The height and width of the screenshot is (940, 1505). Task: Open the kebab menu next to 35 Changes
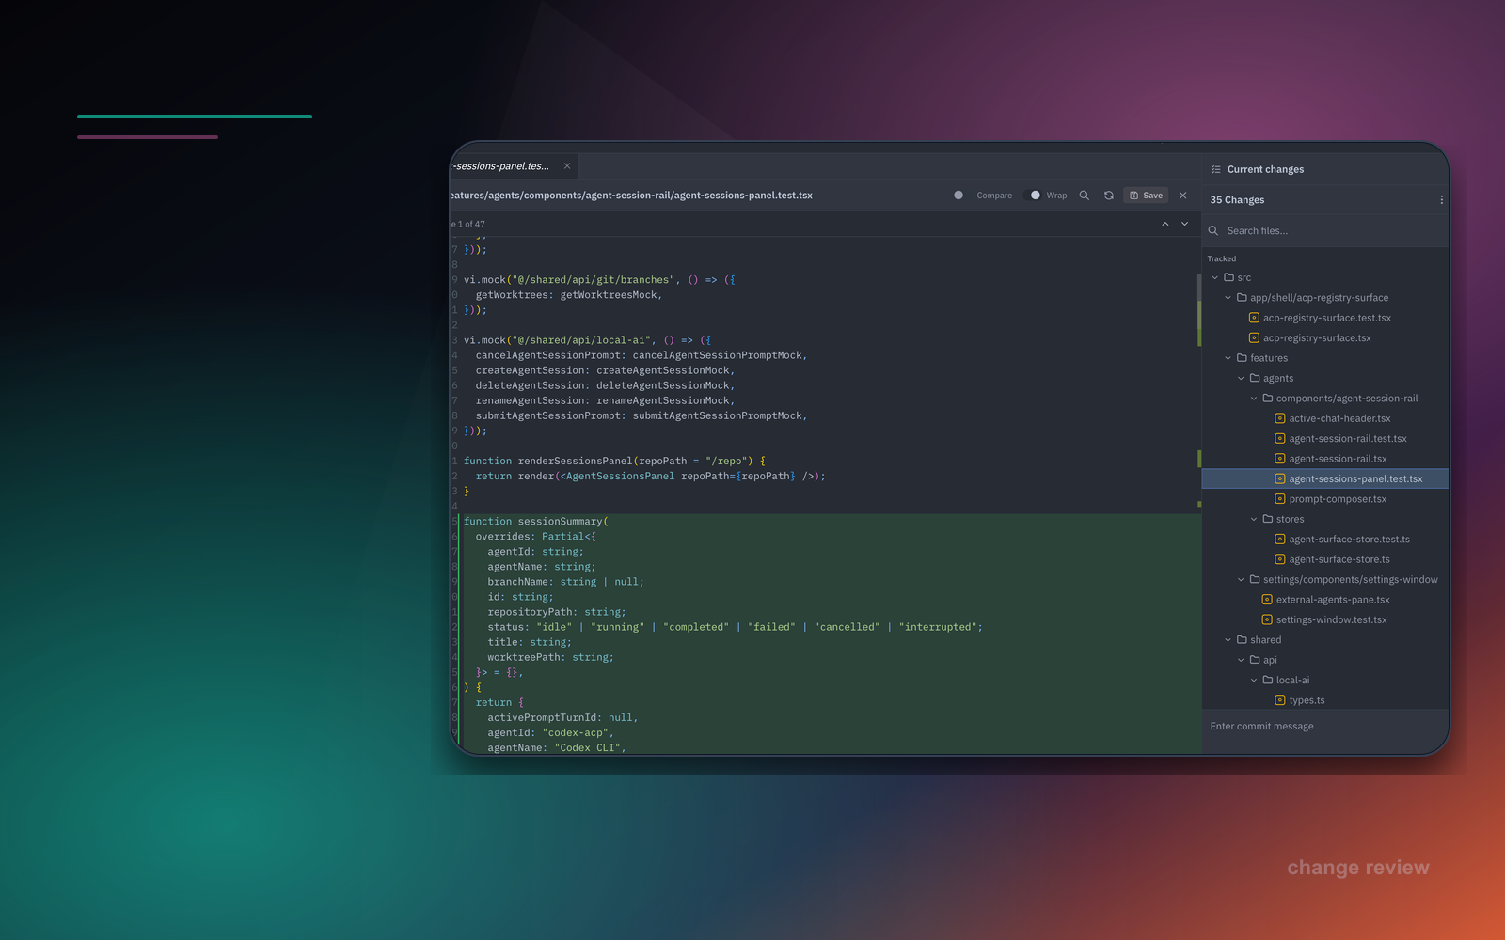point(1441,200)
